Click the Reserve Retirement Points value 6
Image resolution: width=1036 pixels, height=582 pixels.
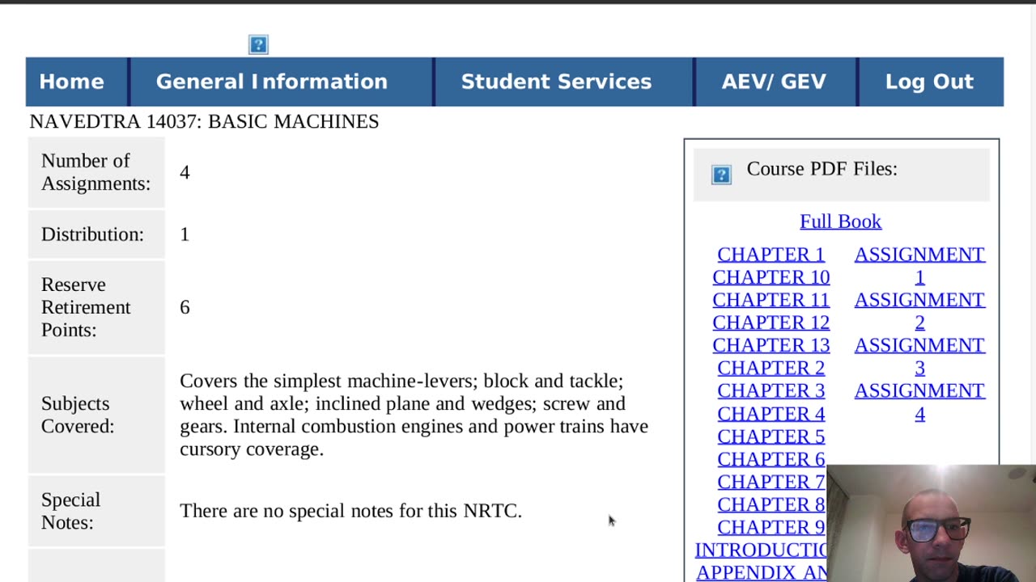click(x=185, y=307)
